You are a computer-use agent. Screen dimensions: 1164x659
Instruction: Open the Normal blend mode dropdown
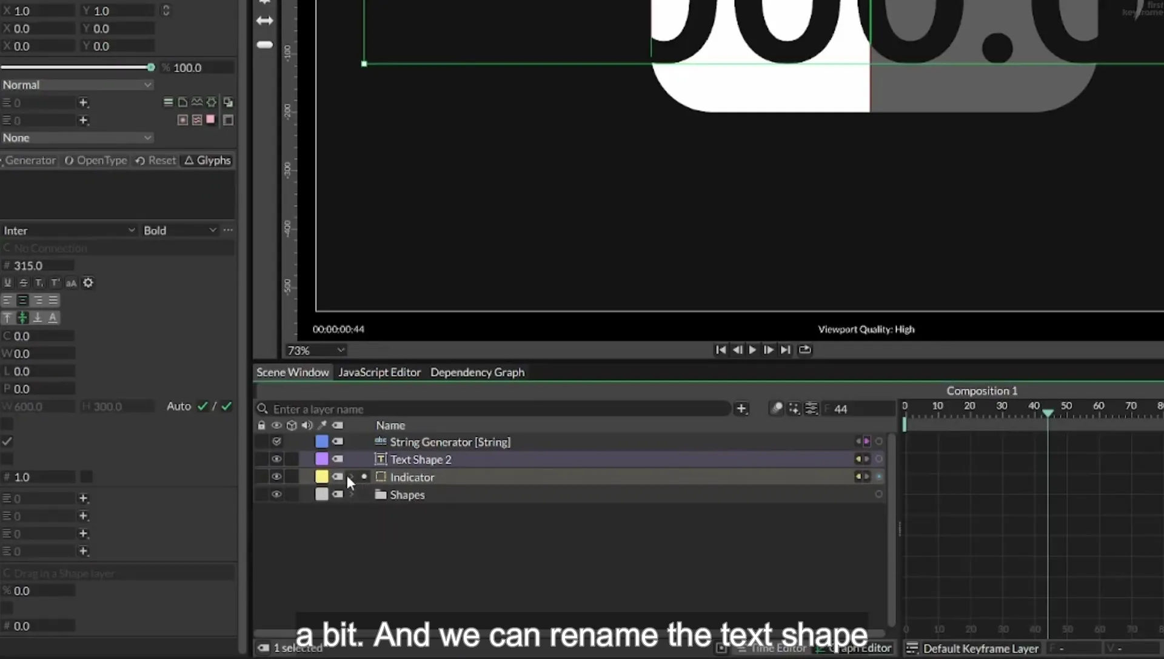tap(77, 85)
